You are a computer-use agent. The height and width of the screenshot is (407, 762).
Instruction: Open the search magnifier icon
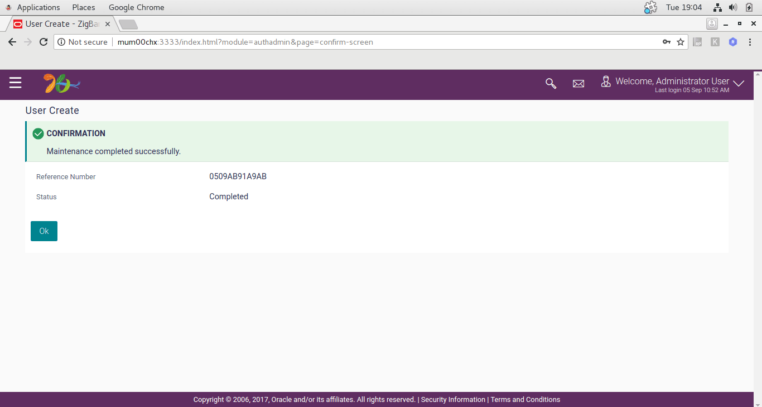tap(551, 83)
